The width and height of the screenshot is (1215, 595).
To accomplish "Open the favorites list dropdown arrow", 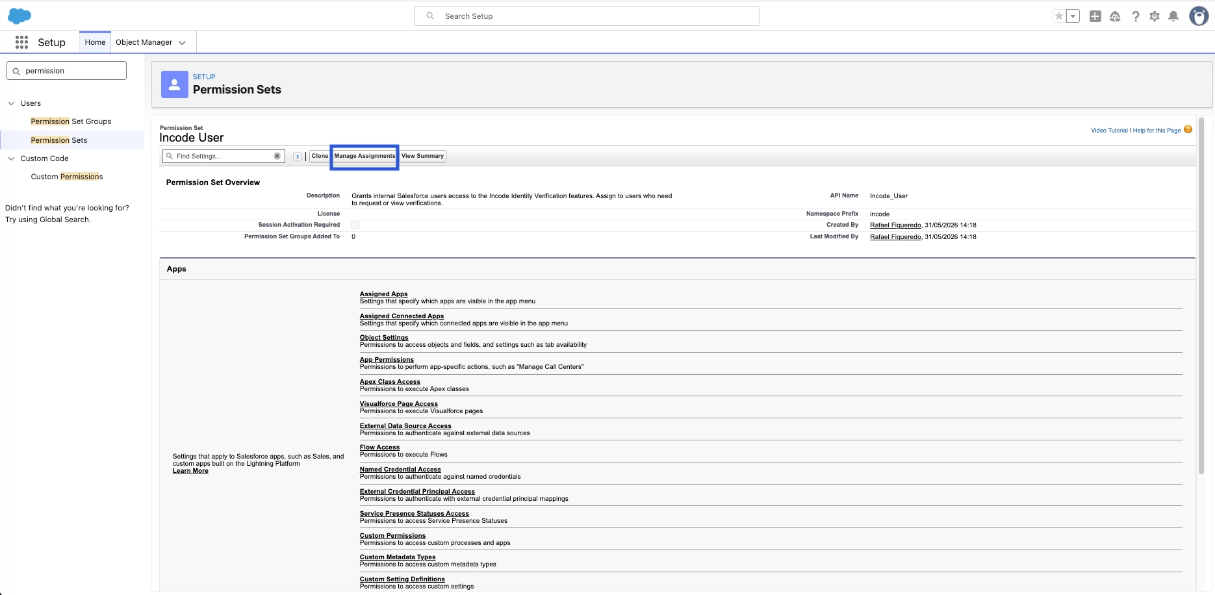I will [x=1073, y=16].
